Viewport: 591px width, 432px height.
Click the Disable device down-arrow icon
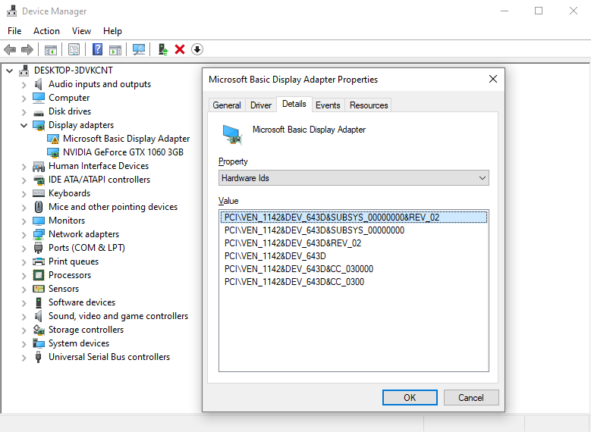(x=197, y=49)
